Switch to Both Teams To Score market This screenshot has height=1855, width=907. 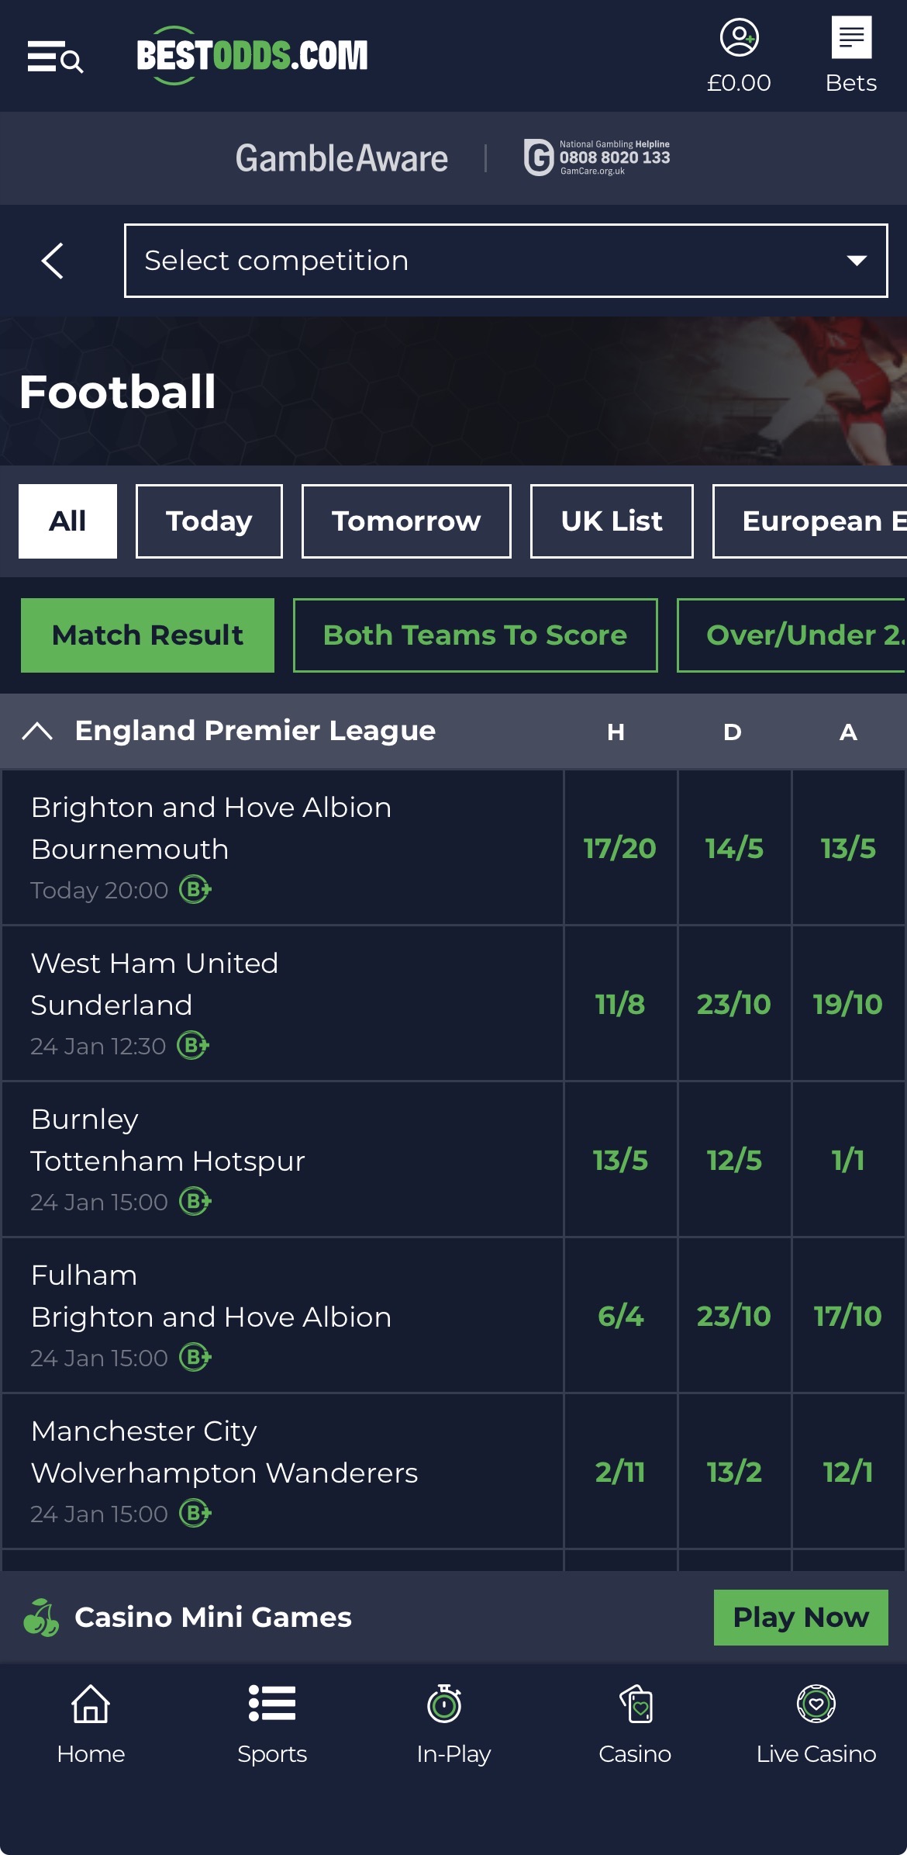click(x=474, y=635)
